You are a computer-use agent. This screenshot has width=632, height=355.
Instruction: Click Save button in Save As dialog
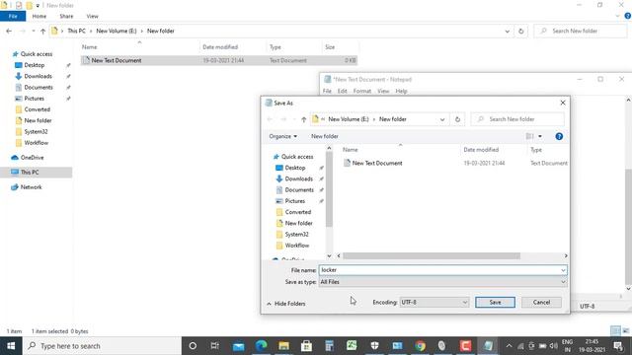(x=495, y=303)
